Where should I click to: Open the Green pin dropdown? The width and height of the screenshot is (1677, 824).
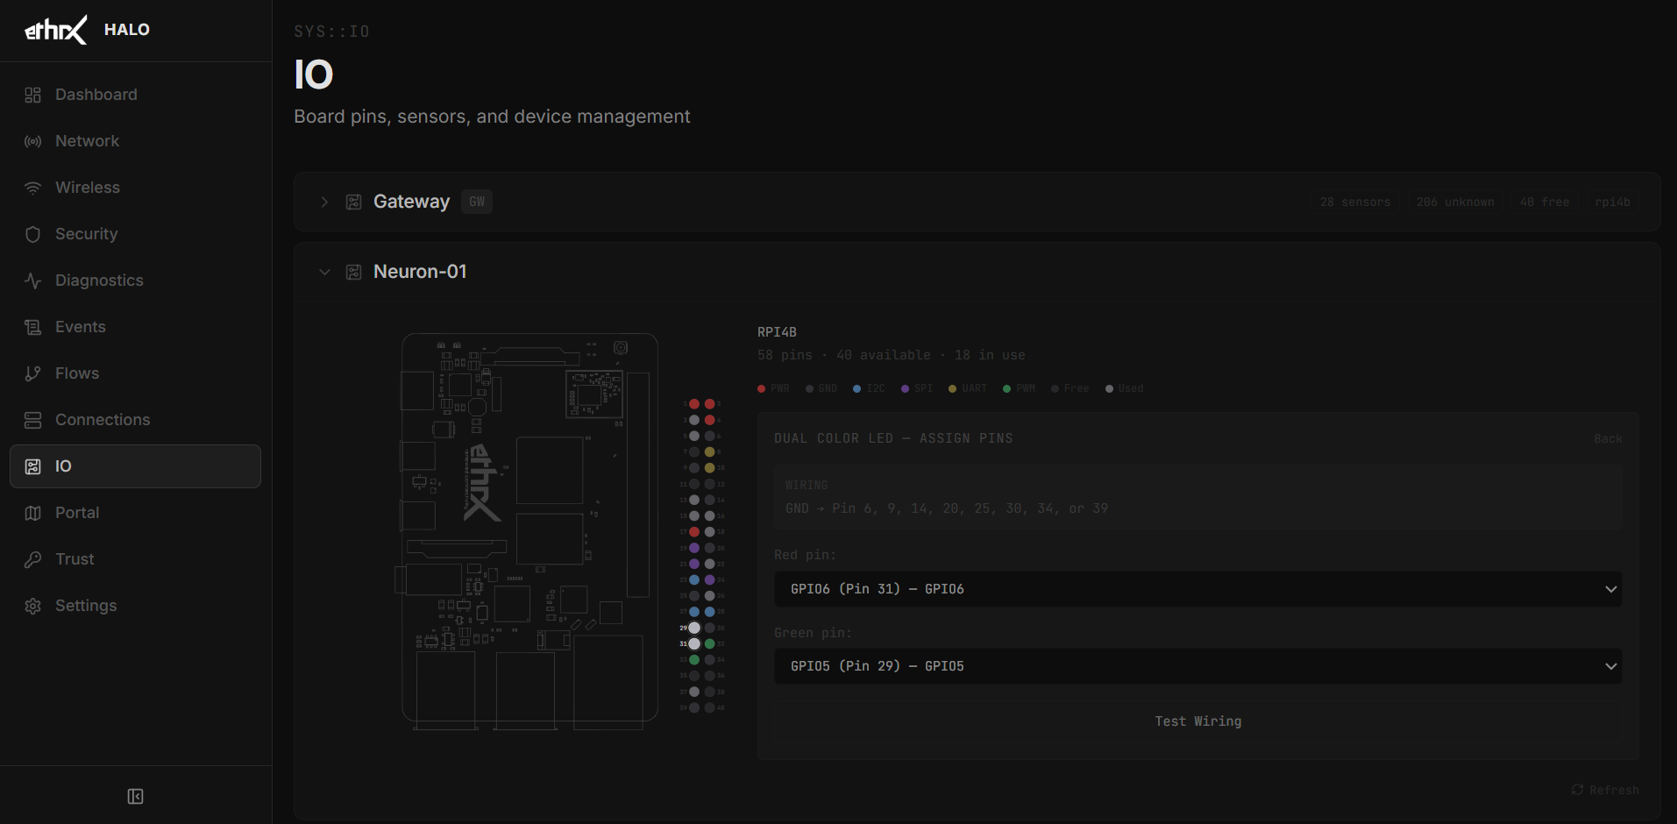pos(1197,666)
